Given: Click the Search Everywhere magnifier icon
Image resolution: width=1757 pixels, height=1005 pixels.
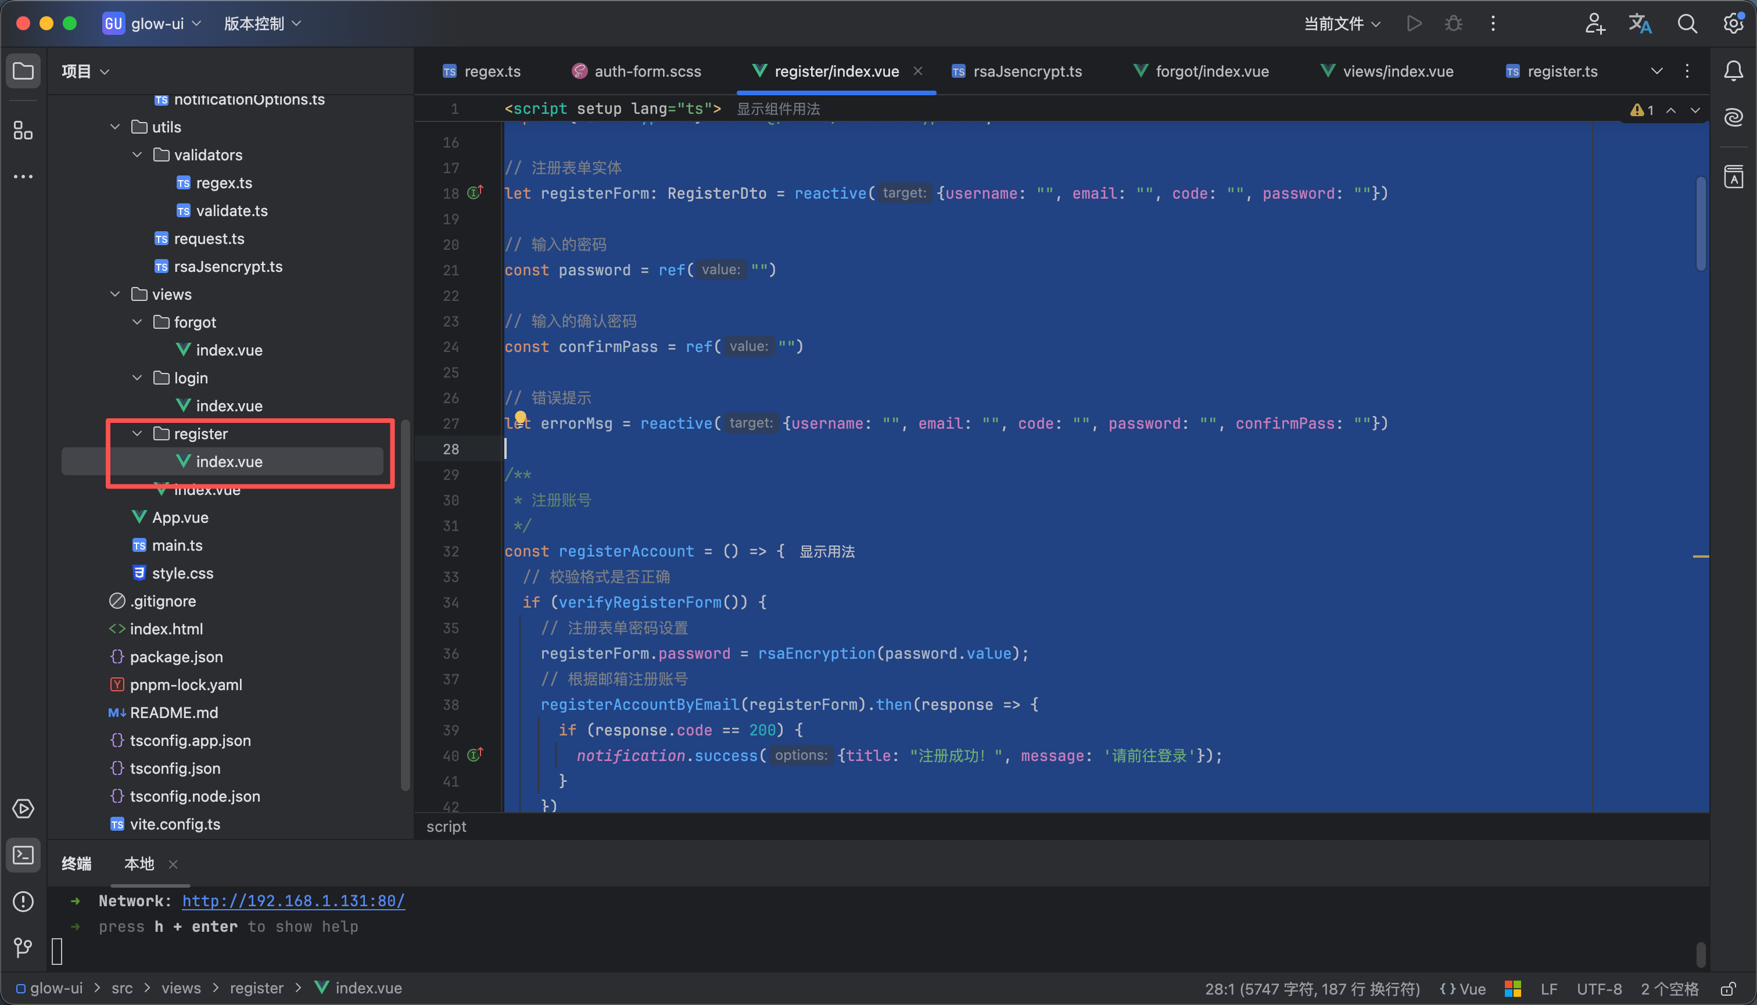Looking at the screenshot, I should [x=1687, y=23].
